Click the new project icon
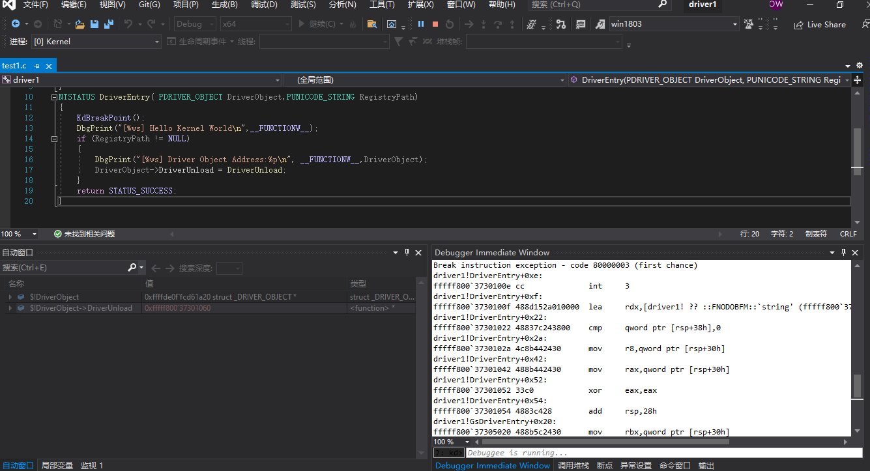 pos(57,24)
